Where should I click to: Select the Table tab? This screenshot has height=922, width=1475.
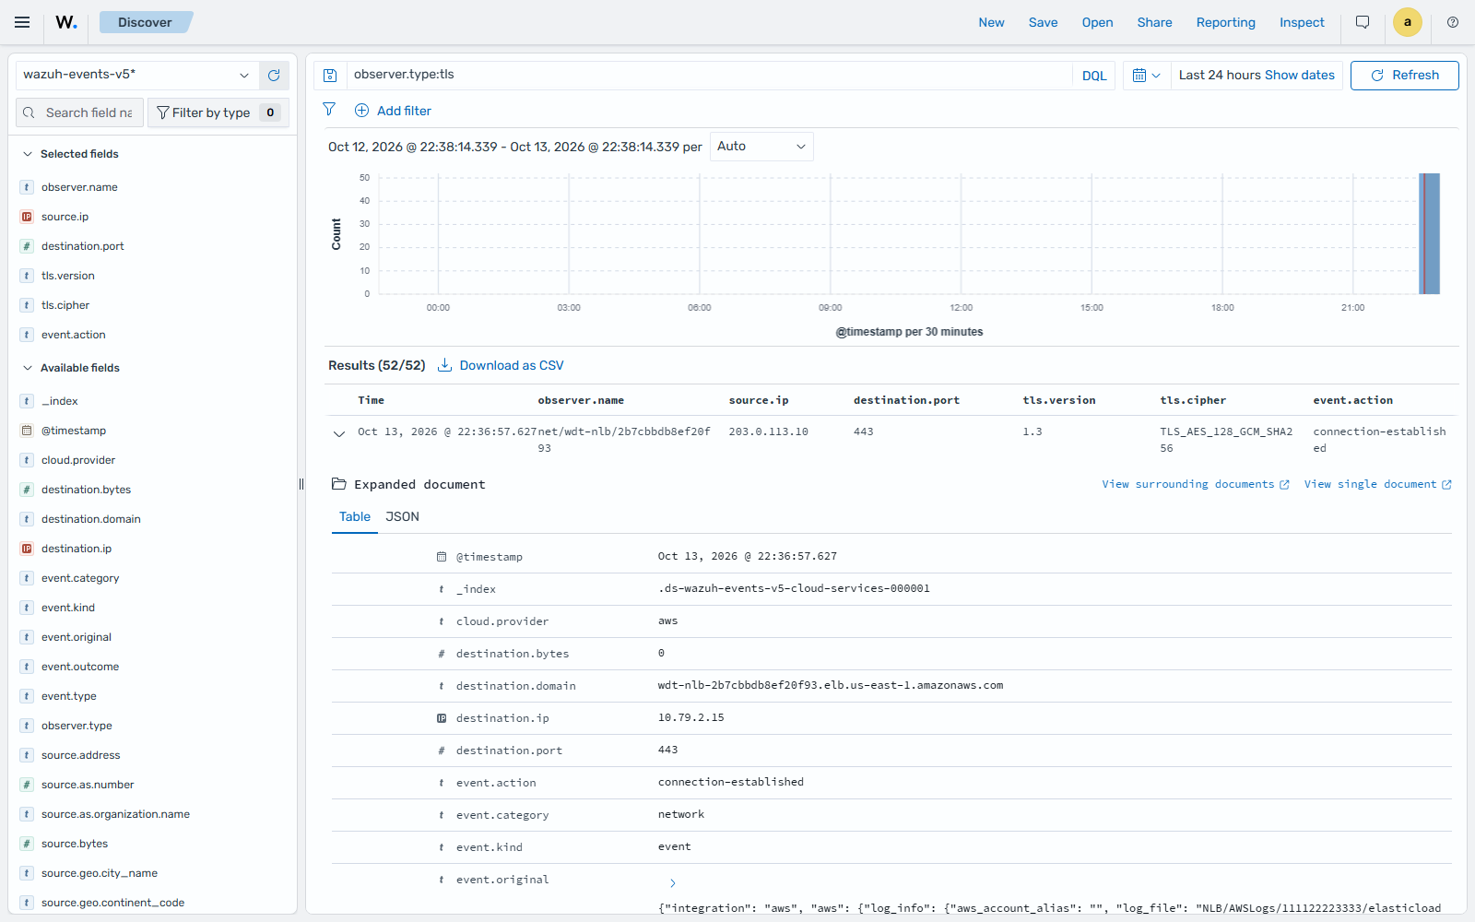click(x=355, y=516)
